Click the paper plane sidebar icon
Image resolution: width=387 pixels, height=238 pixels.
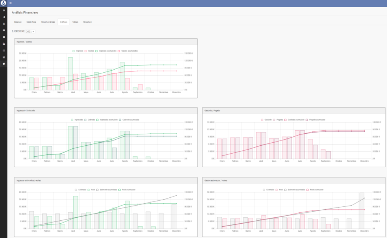[4, 17]
